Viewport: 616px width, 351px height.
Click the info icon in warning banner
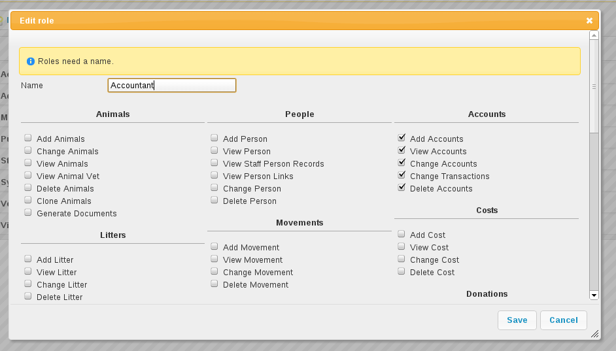pyautogui.click(x=30, y=61)
